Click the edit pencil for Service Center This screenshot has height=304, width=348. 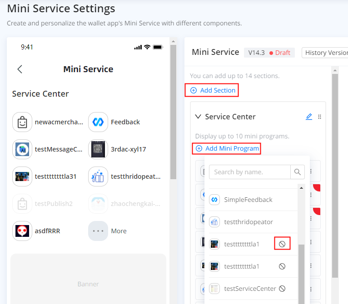coord(309,117)
